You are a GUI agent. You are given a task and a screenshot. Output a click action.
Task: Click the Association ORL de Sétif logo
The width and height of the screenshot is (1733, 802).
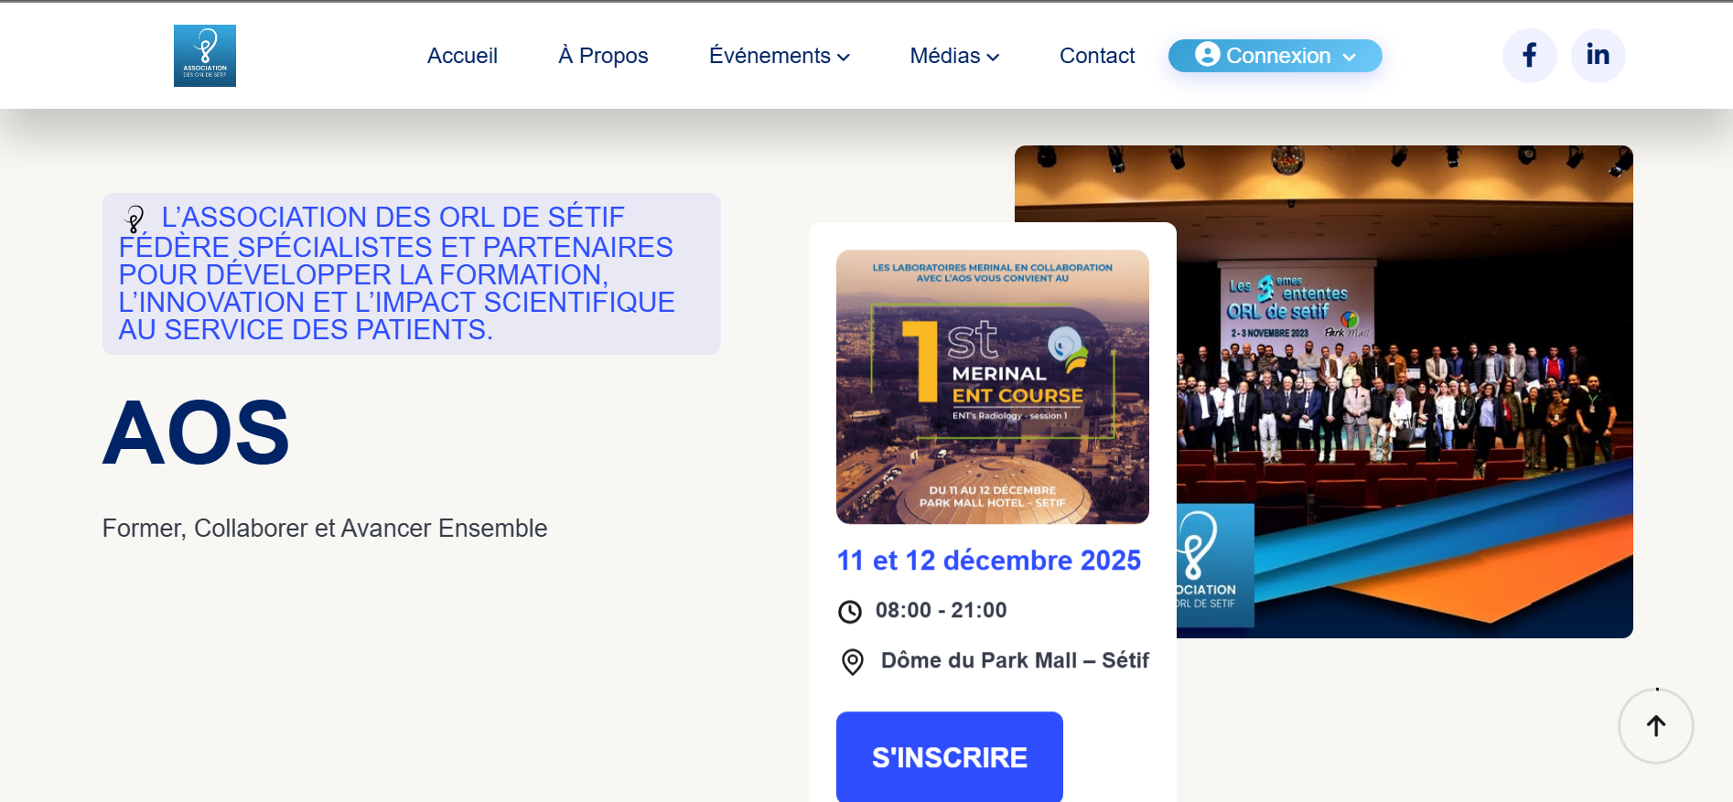[205, 56]
